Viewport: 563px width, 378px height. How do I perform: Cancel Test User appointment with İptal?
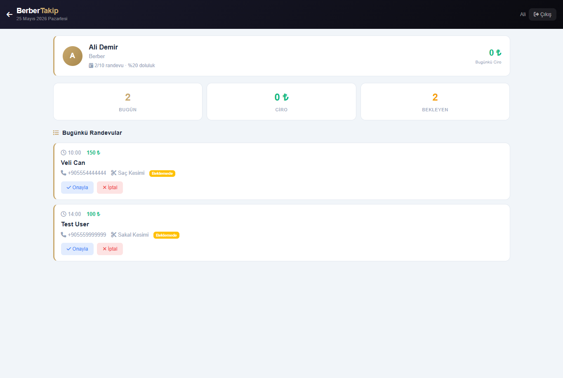tap(110, 249)
